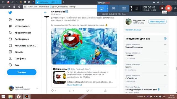The height and width of the screenshot is (99, 177).
Task: Open the browser tab panel icon
Action: [3, 2]
